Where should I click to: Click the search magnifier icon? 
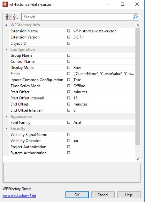(135, 17)
